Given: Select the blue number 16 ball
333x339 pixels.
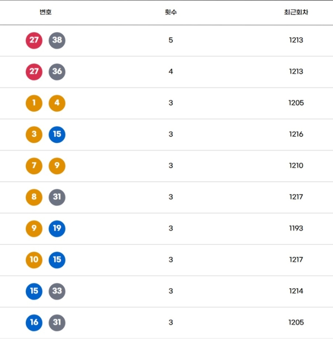Looking at the screenshot, I should 34,322.
